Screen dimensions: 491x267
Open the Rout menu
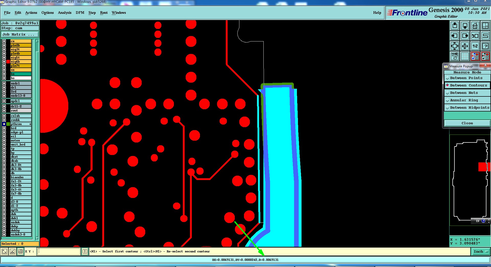pyautogui.click(x=104, y=13)
